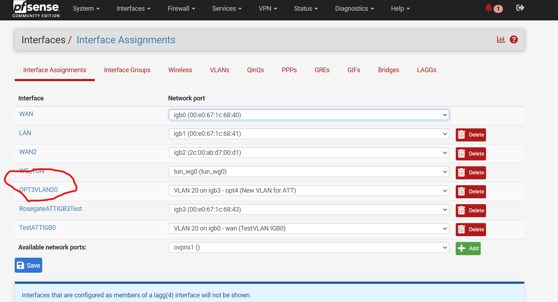Open the Firewall menu
The height and width of the screenshot is (302, 558).
point(181,9)
